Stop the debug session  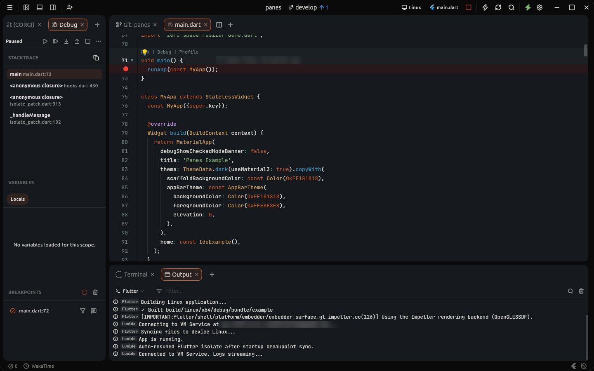[88, 41]
